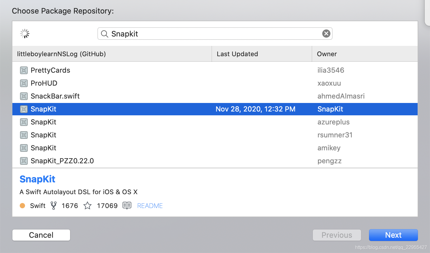
Task: Select the ProHUD repository row
Action: coord(215,83)
